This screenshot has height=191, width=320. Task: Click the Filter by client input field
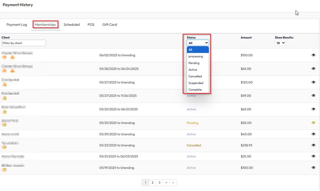(23, 43)
